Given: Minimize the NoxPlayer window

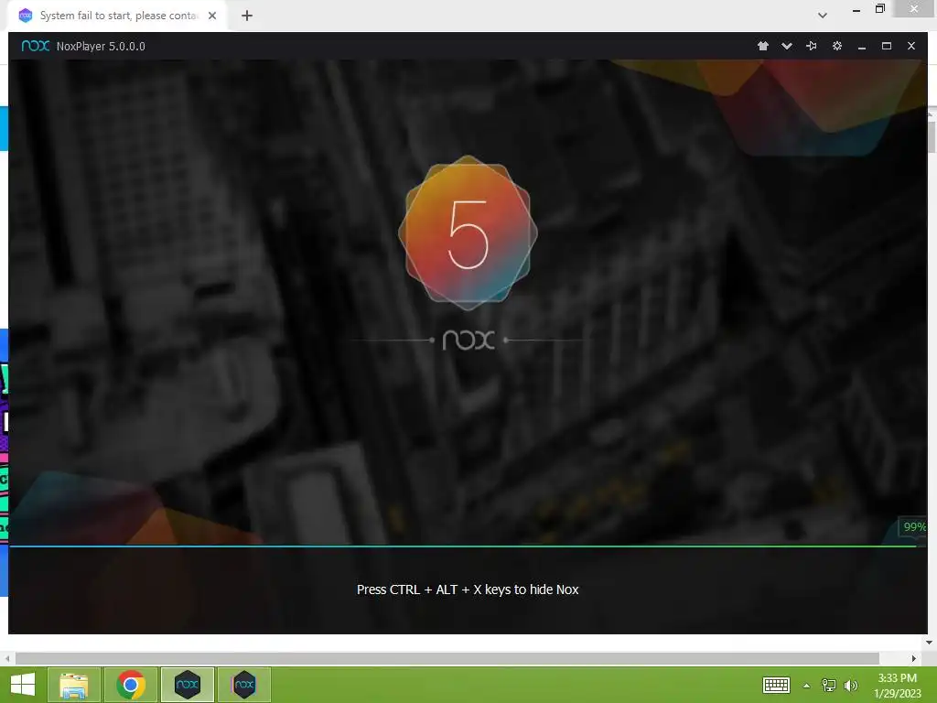Looking at the screenshot, I should pos(862,47).
